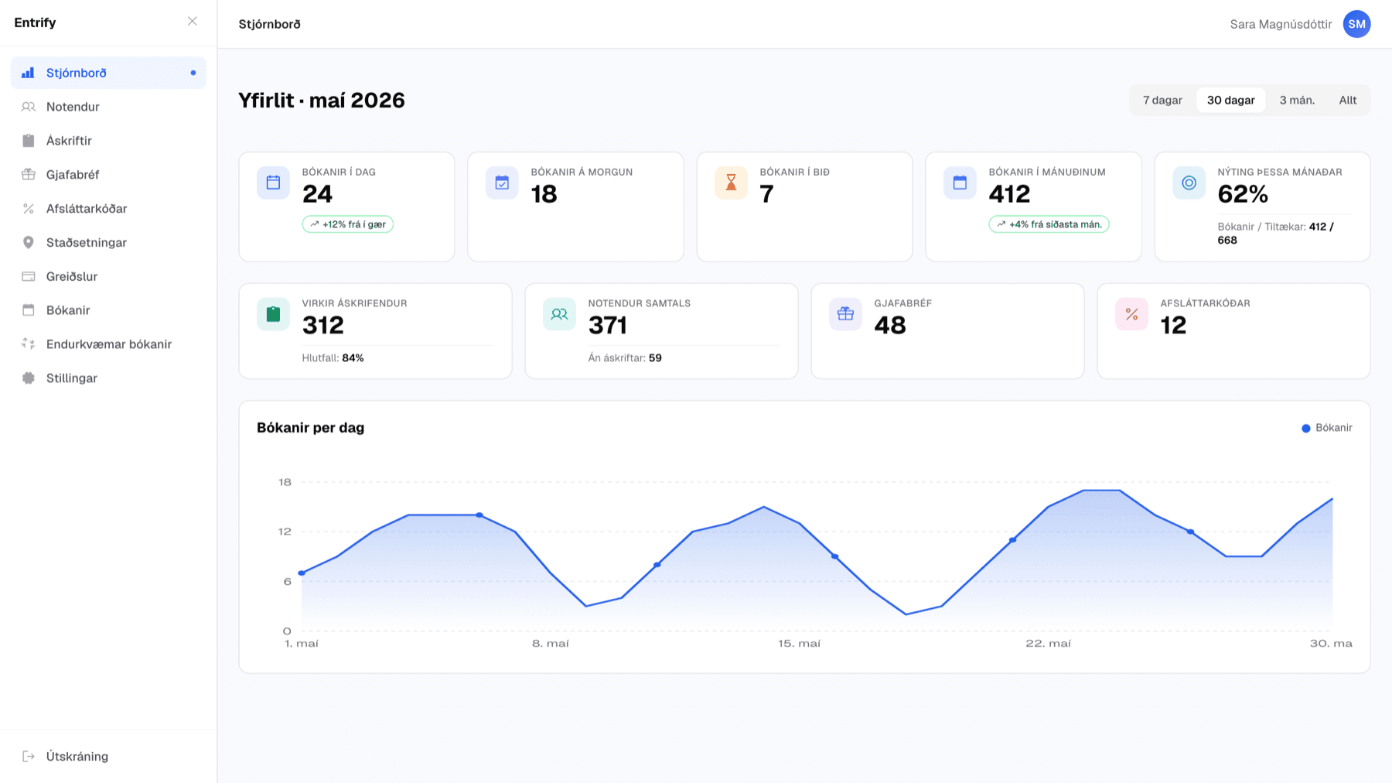Open Notendur page from sidebar
Viewport: 1392px width, 783px height.
coord(108,107)
